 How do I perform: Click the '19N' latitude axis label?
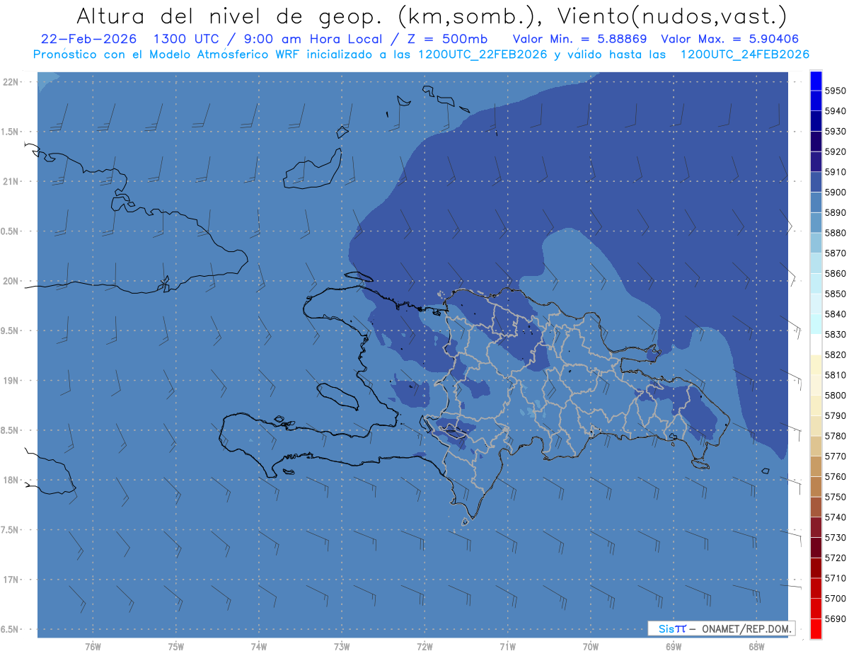pyautogui.click(x=11, y=380)
